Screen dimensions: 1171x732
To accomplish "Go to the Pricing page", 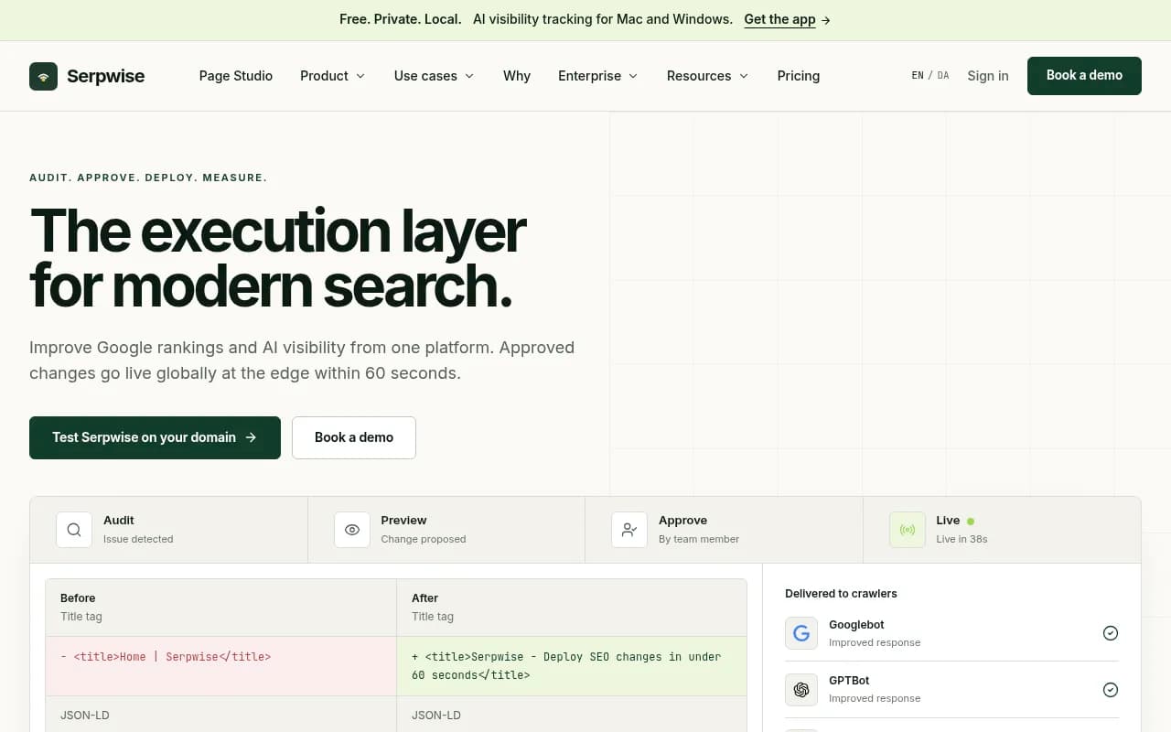I will (799, 76).
